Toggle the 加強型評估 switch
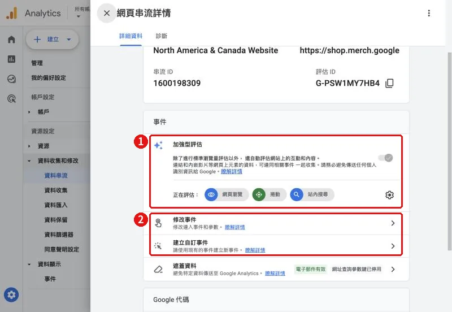 (386, 158)
